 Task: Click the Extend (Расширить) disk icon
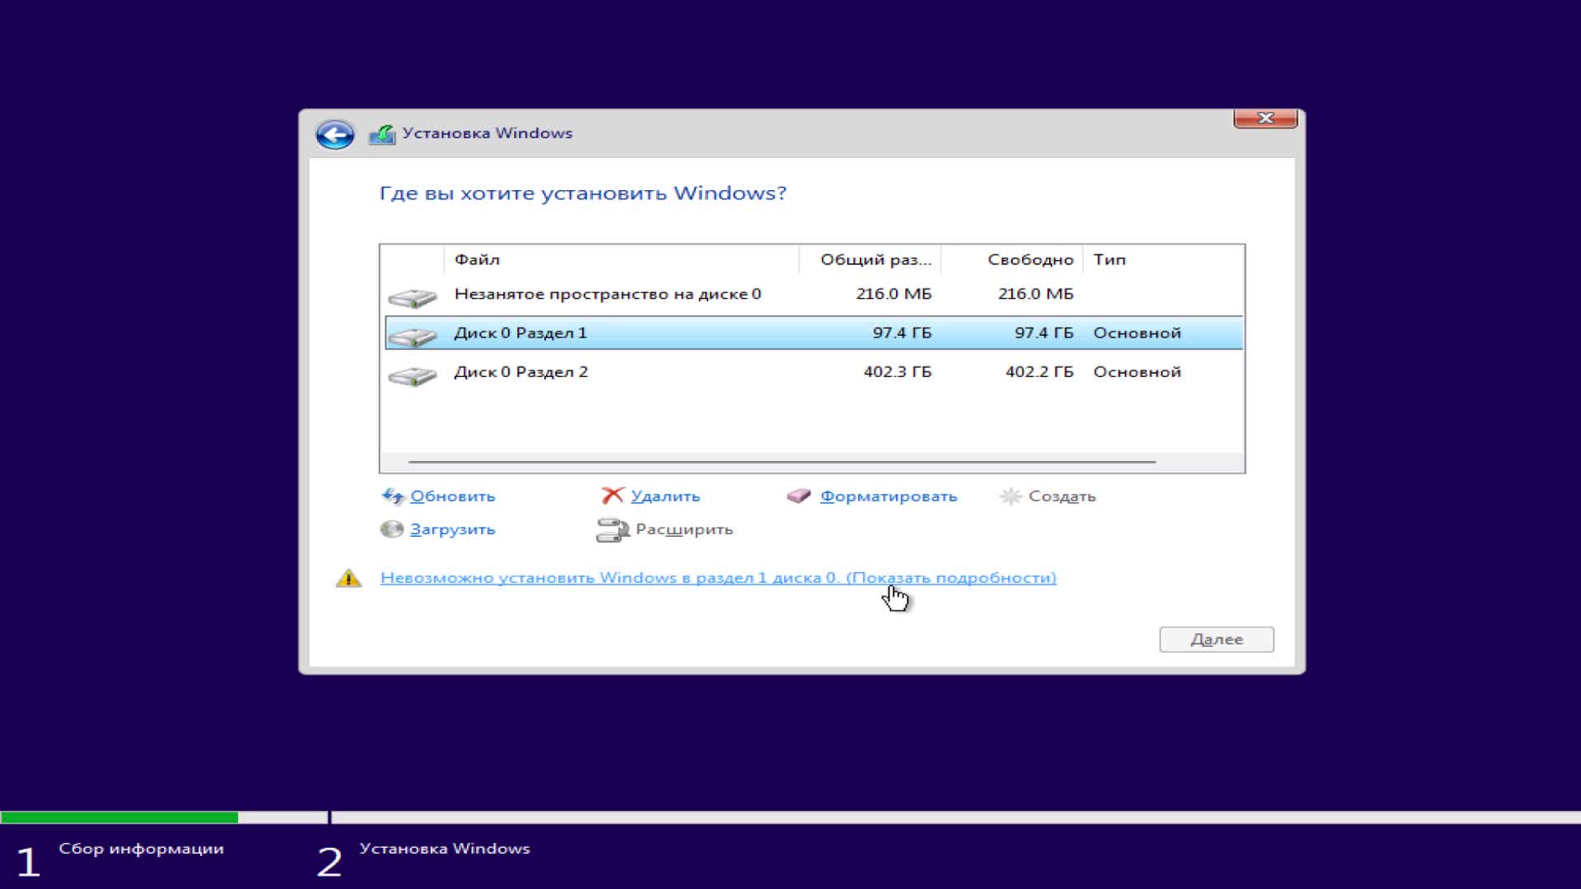(612, 530)
